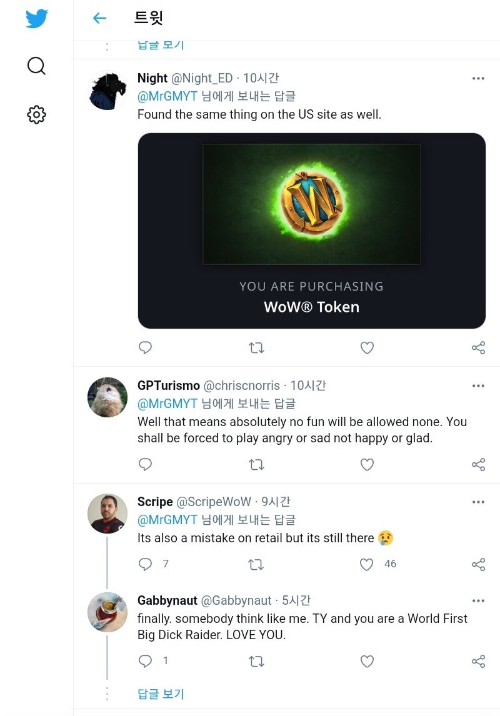Click the Twitter bird logo
Viewport: 500px width, 716px height.
(x=37, y=19)
